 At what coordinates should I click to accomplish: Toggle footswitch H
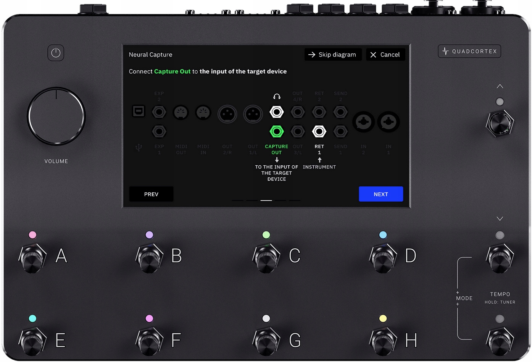[x=383, y=342]
